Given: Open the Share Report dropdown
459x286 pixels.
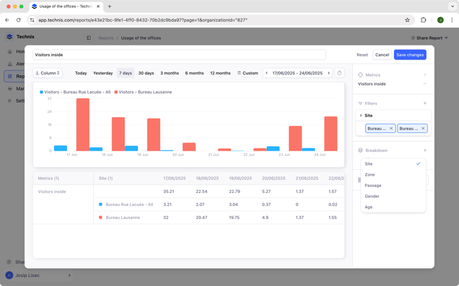Looking at the screenshot, I should [430, 38].
